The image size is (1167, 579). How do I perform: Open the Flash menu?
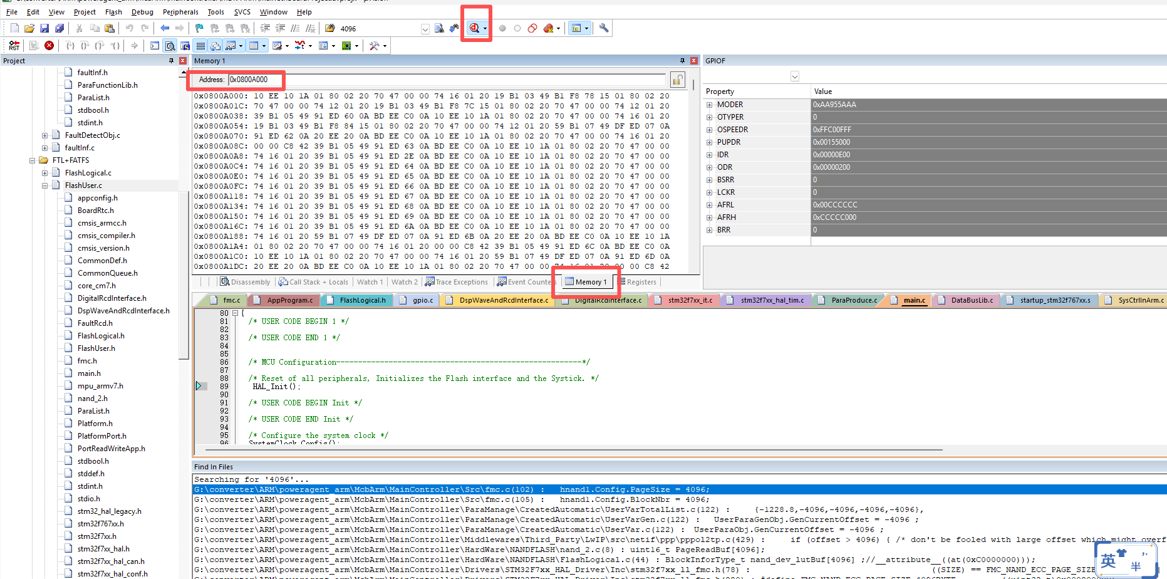(113, 12)
